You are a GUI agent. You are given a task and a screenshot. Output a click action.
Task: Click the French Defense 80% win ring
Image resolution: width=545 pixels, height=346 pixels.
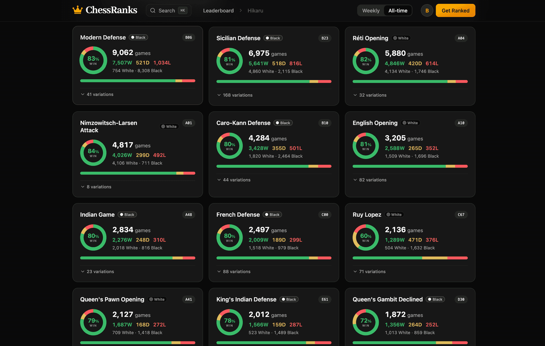tap(229, 237)
